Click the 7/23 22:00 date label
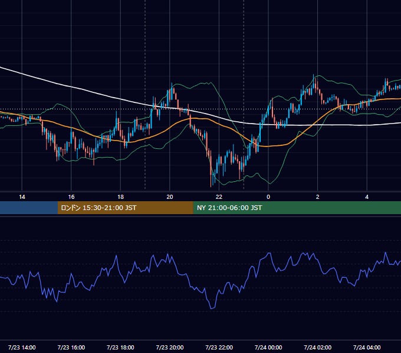401x353 pixels. tap(219, 347)
